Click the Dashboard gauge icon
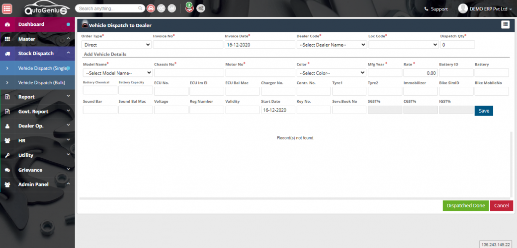Image resolution: width=517 pixels, height=248 pixels. 7,24
